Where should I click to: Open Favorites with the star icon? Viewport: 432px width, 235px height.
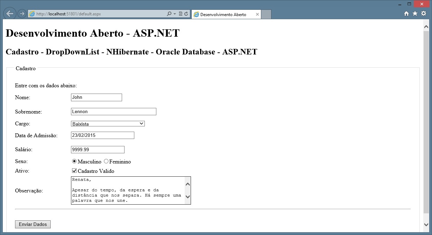click(x=415, y=14)
